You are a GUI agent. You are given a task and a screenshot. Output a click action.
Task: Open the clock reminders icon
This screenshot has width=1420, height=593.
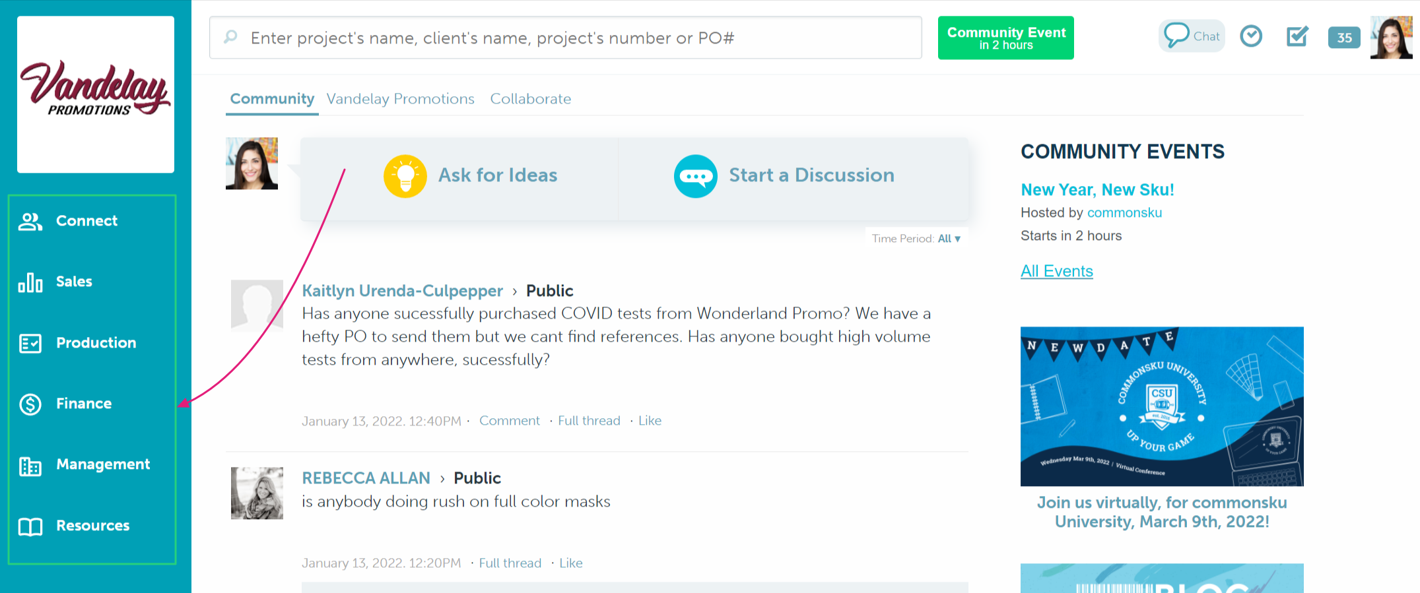1251,36
